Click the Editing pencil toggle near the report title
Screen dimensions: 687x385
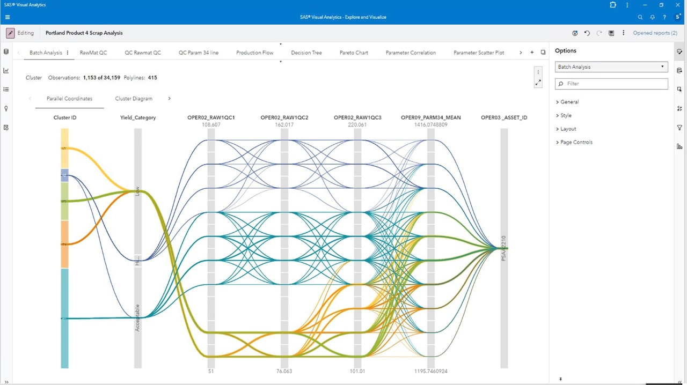point(10,33)
